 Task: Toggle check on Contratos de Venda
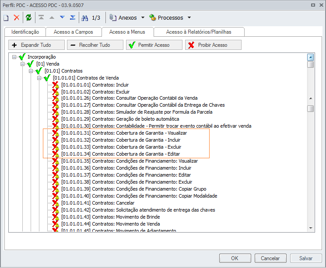[x=47, y=78]
